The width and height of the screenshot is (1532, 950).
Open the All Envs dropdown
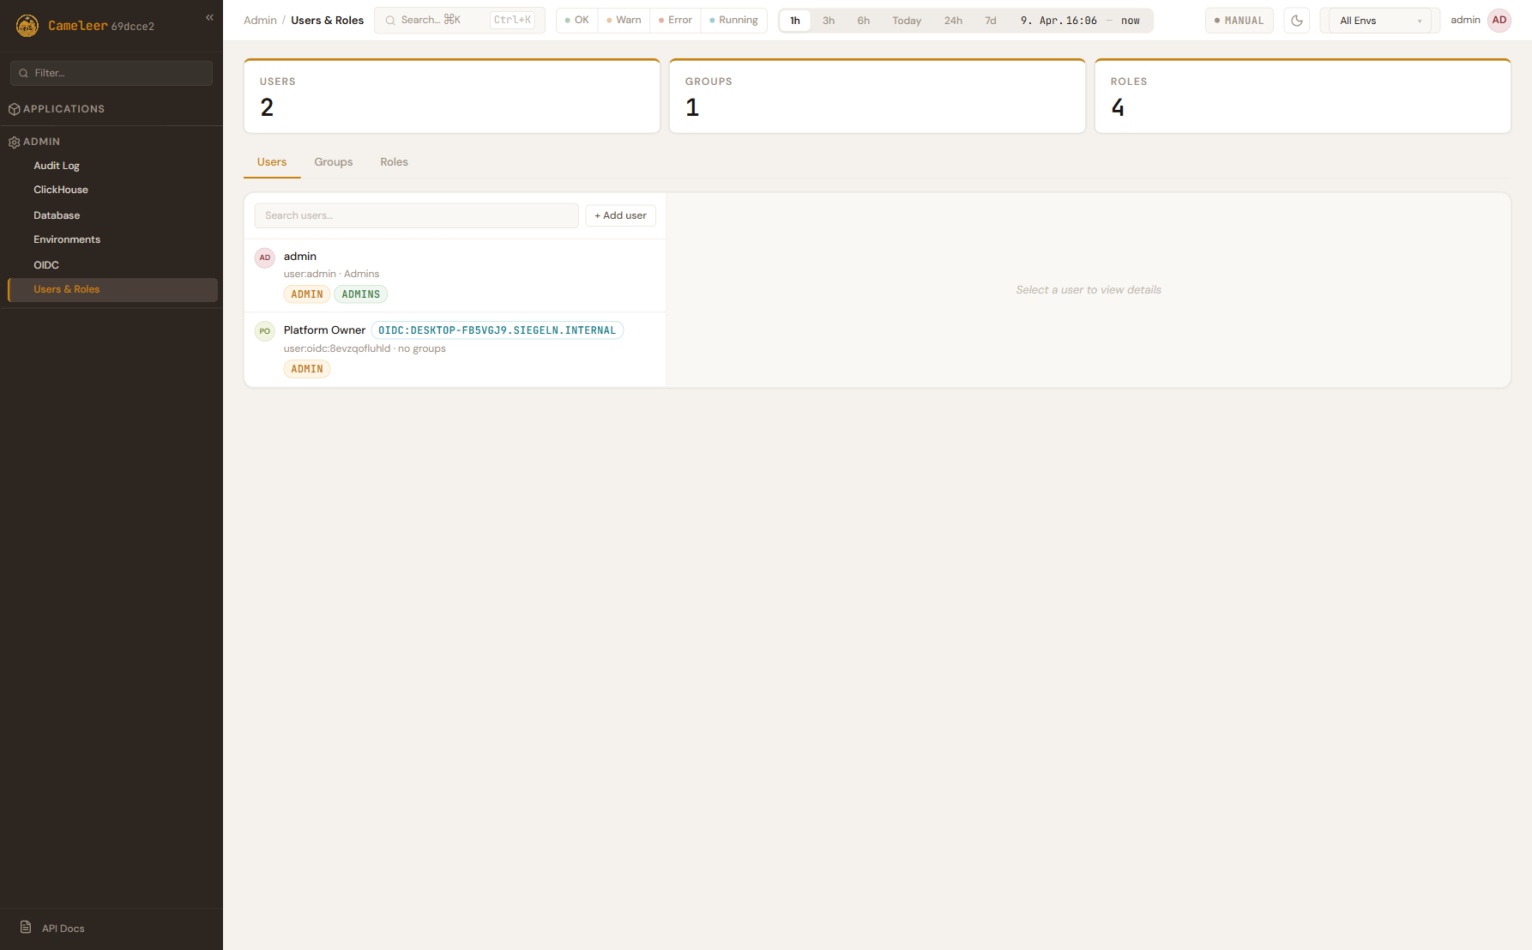tap(1379, 21)
